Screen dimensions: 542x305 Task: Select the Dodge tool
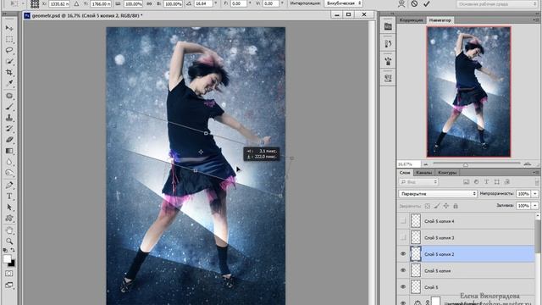tap(9, 173)
